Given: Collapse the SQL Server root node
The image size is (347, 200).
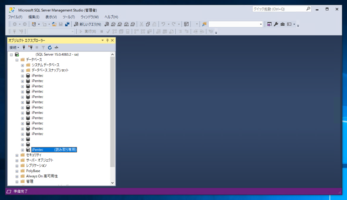Looking at the screenshot, I should (x=11, y=55).
